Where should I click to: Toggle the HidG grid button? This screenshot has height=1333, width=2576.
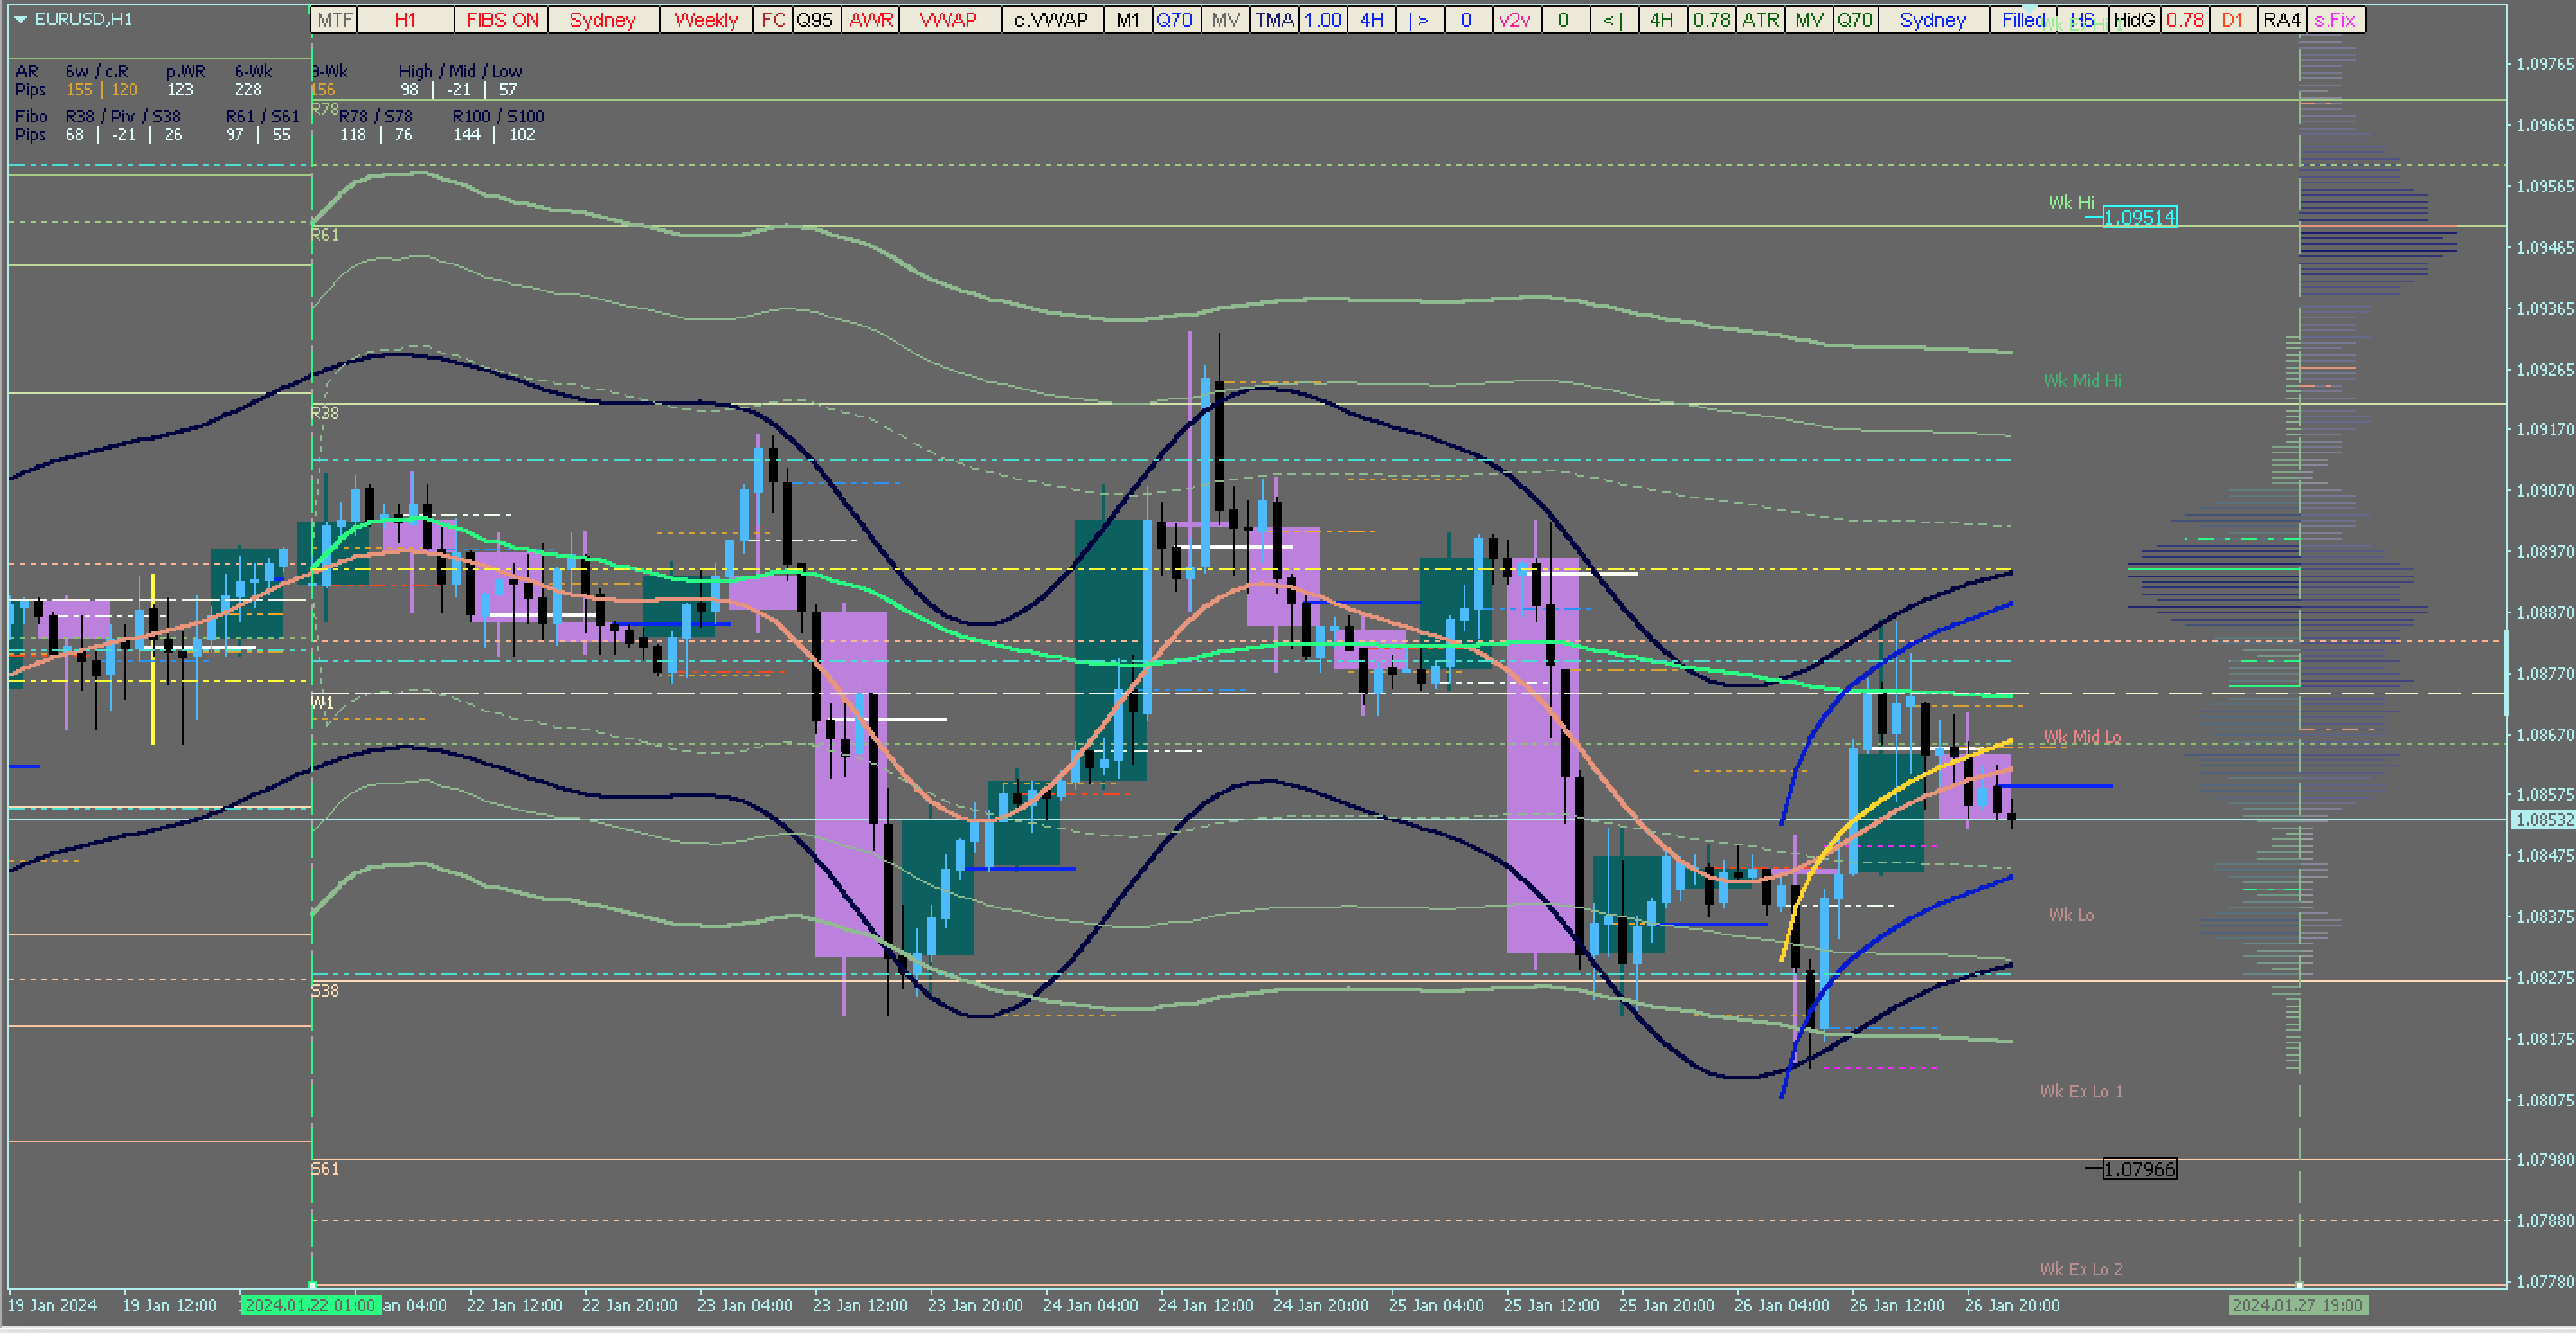pyautogui.click(x=2134, y=20)
